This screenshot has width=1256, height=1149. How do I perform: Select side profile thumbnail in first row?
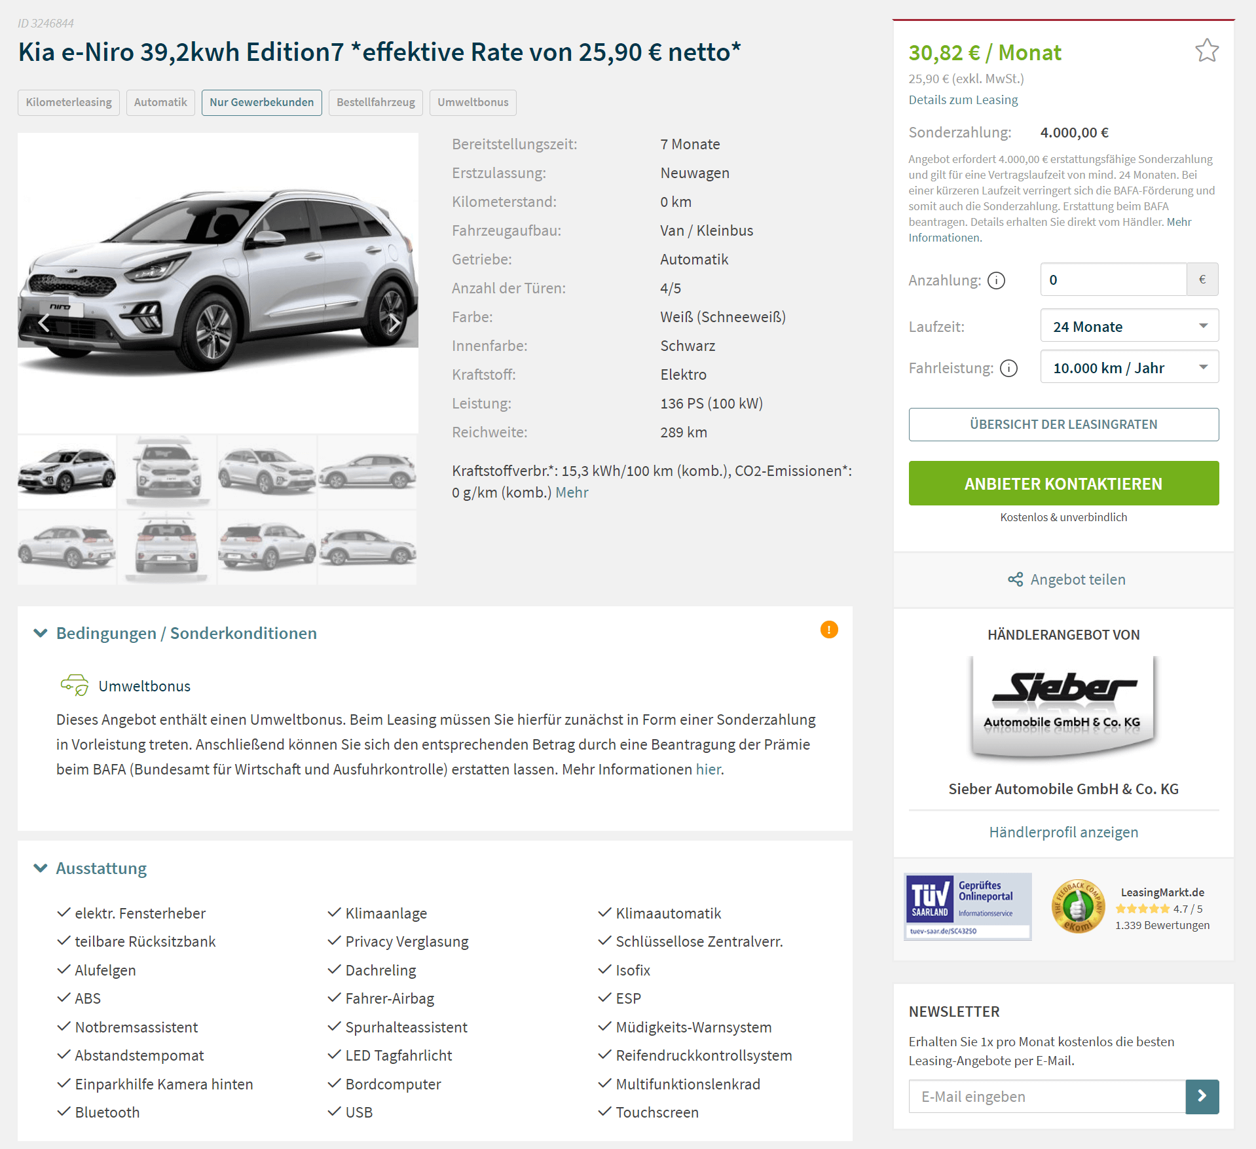click(367, 471)
